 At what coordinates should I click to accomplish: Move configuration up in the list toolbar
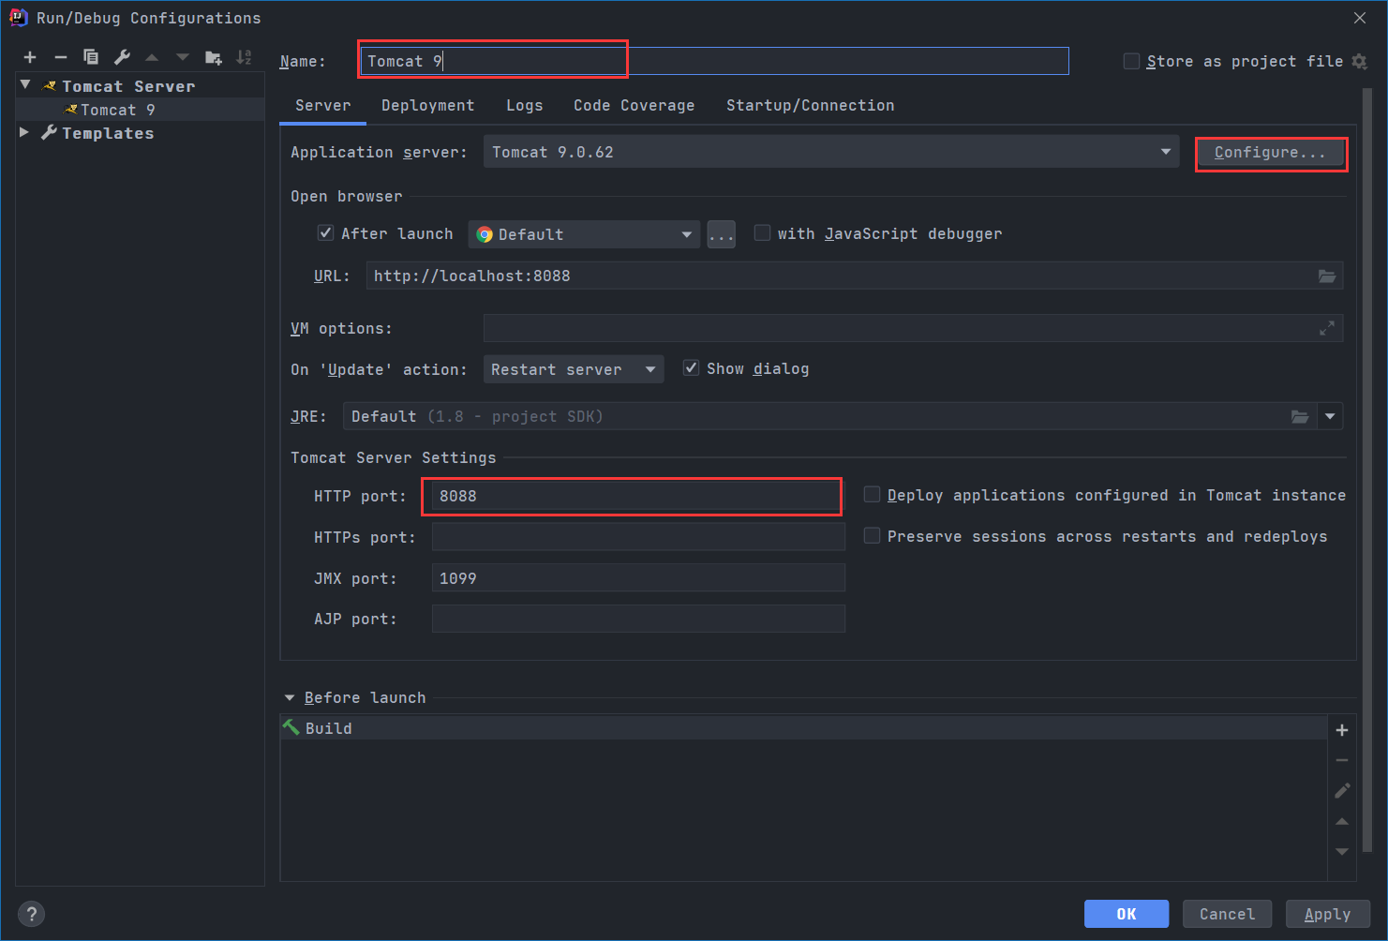pos(152,58)
